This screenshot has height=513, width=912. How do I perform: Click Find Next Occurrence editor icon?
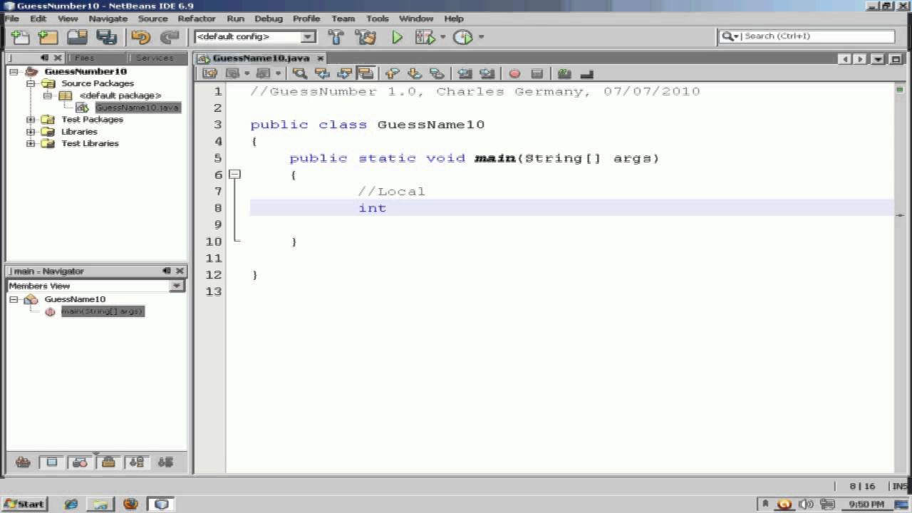click(x=344, y=73)
